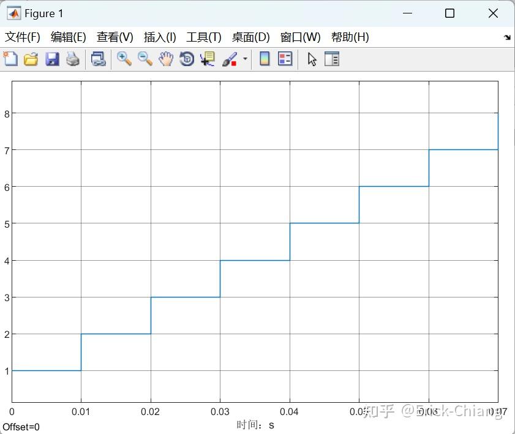Select the Zoom In magnifier tool

124,59
